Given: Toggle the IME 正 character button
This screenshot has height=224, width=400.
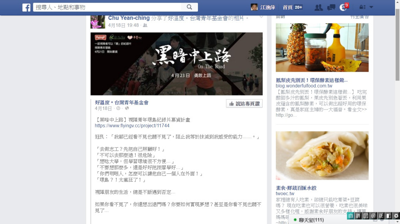Looking at the screenshot, I should point(381,216).
